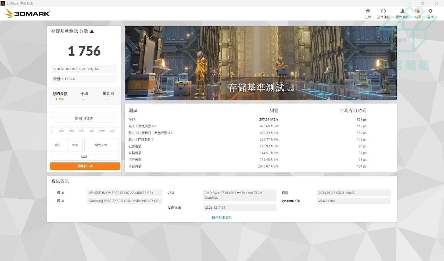Restore down the 3DMark window
Screen dimensions: 444x261
[423, 3]
